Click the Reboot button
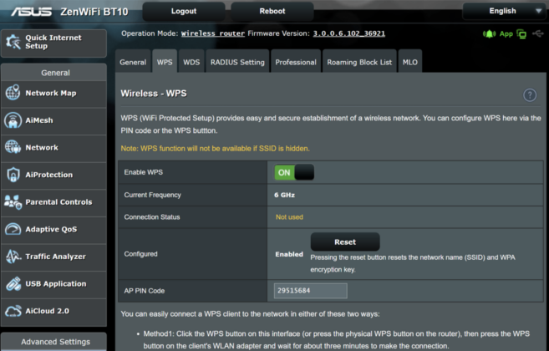 click(272, 11)
